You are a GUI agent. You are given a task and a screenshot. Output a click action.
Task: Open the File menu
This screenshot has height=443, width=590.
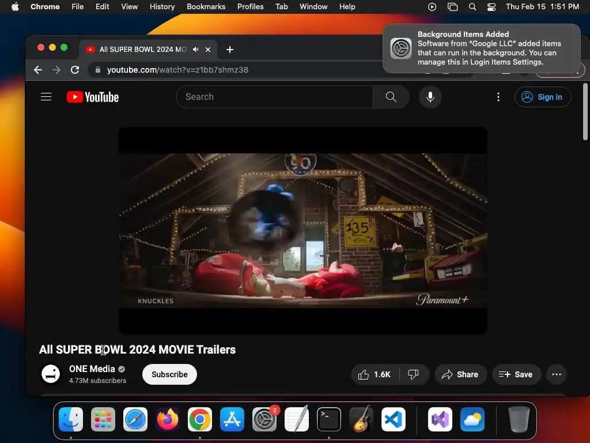coord(78,6)
